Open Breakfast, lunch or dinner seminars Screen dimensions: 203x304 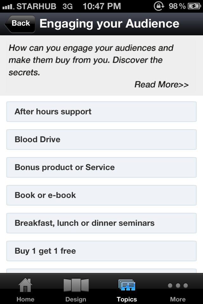(101, 223)
